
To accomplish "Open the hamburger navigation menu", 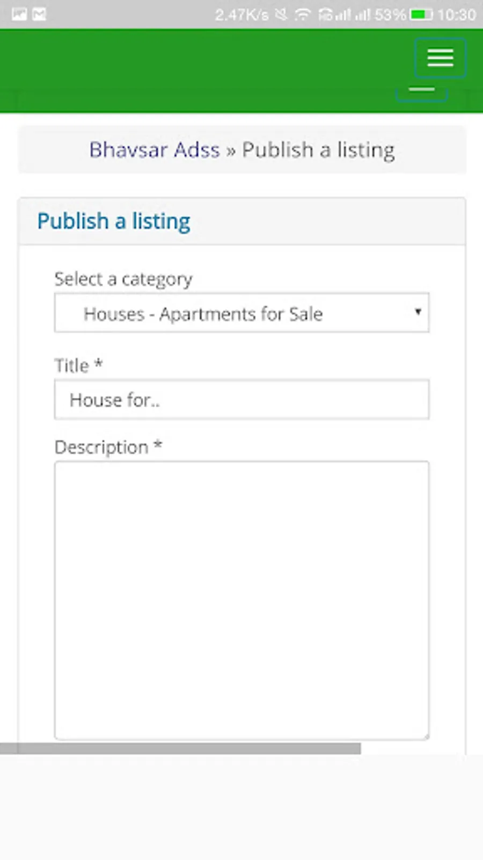I will pyautogui.click(x=440, y=58).
